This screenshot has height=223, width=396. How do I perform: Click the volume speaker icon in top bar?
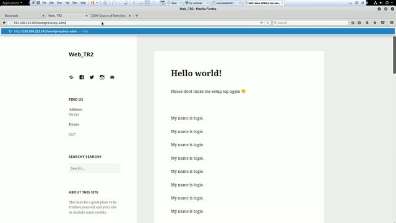click(381, 2)
